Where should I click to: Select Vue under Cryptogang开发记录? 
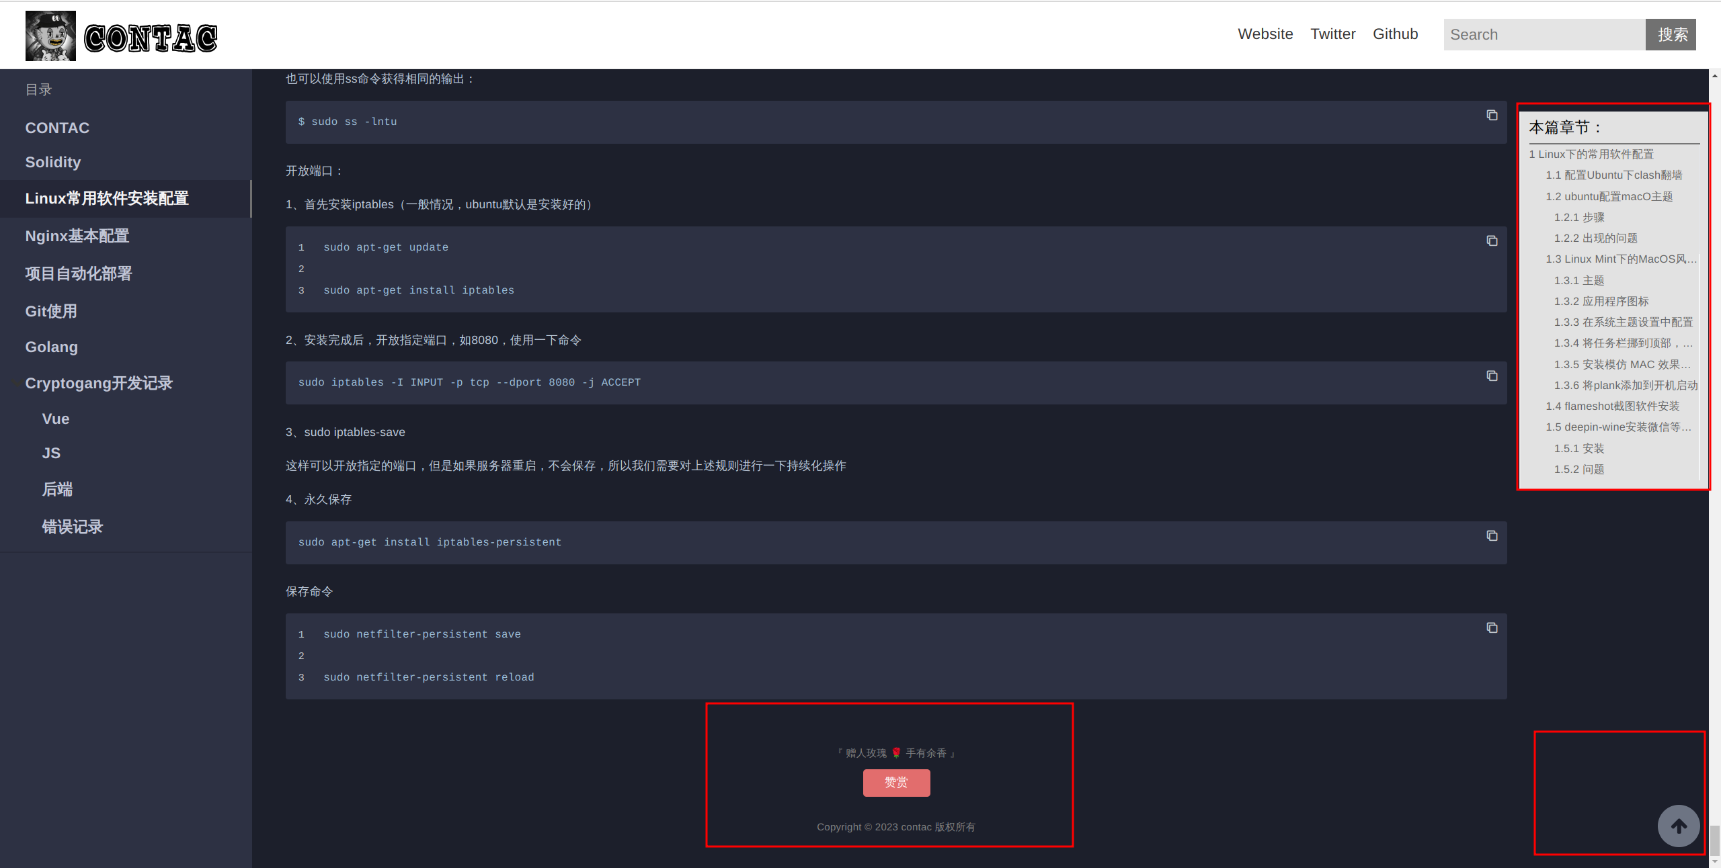click(56, 419)
